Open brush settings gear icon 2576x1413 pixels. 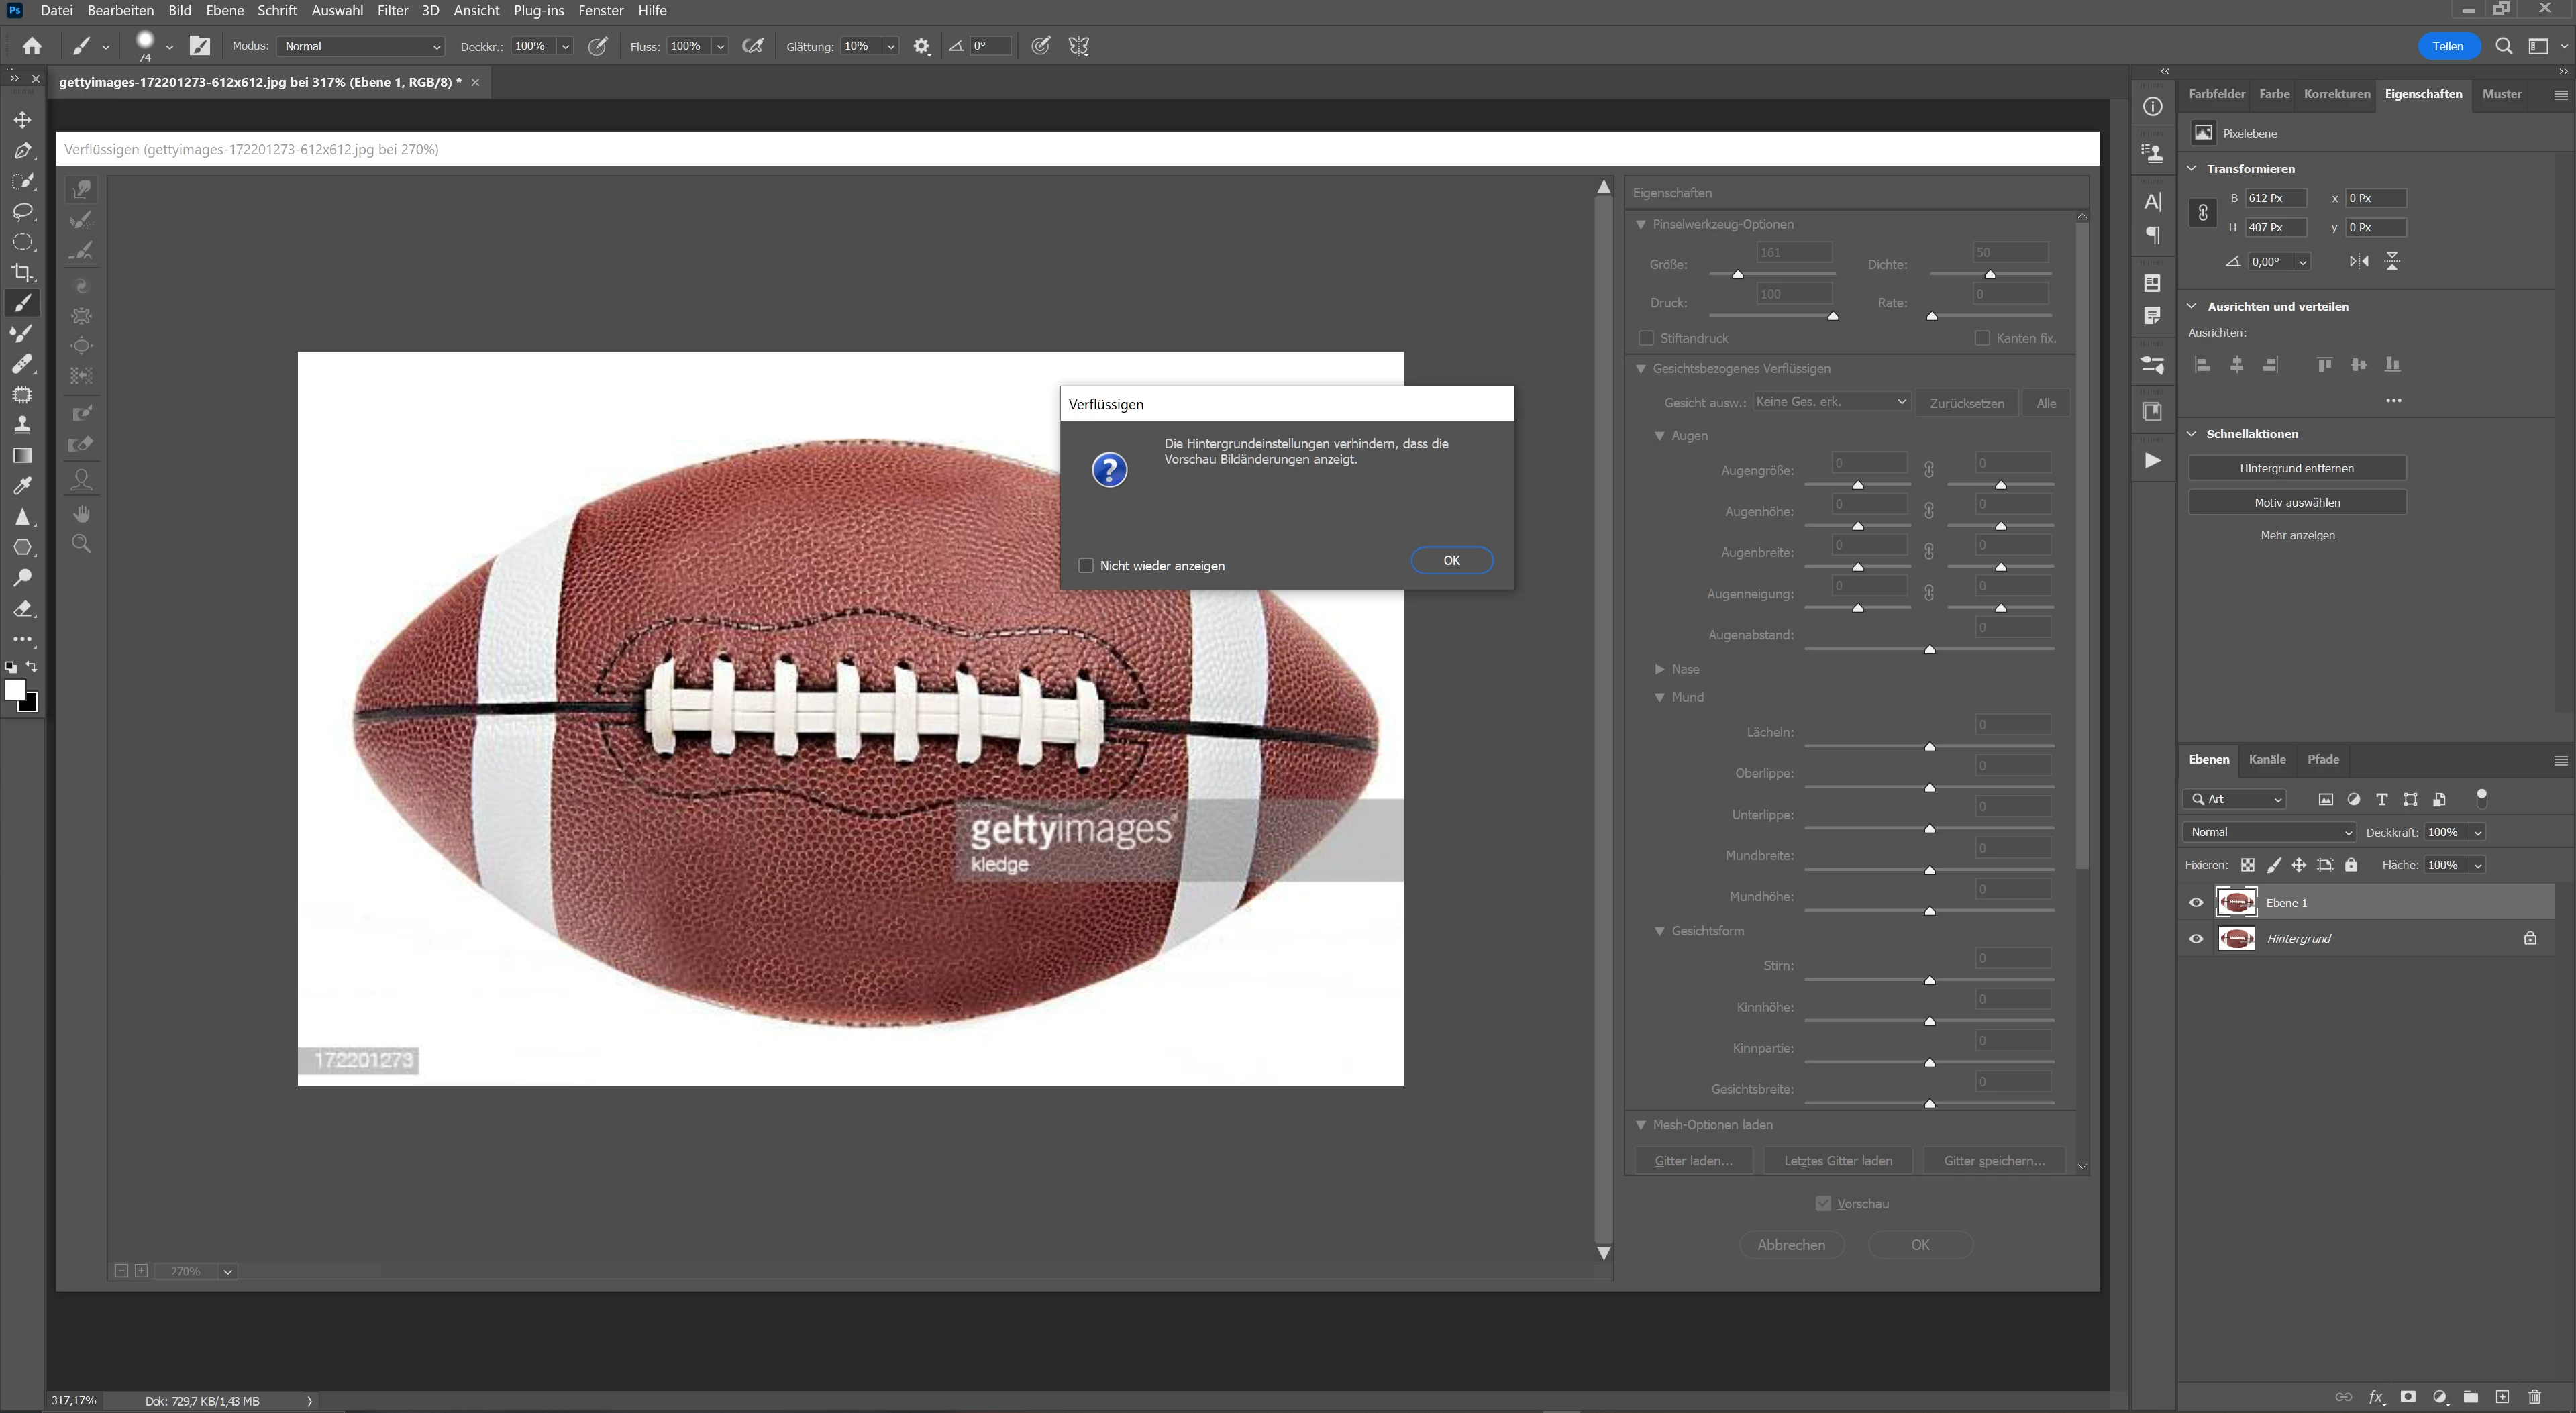[921, 46]
